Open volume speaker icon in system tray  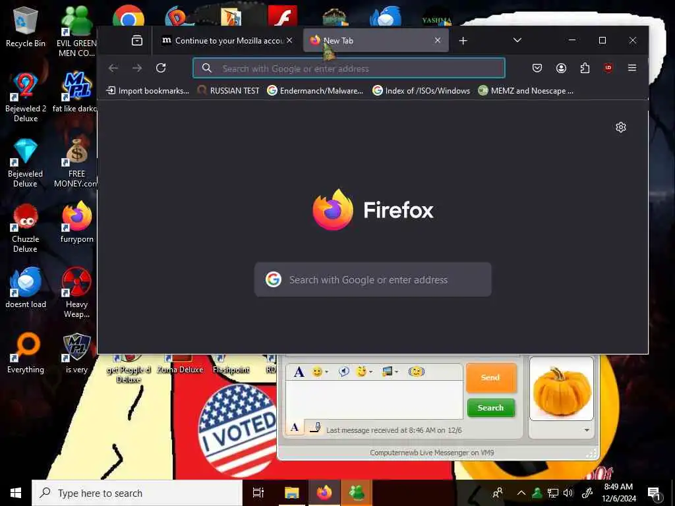[568, 493]
